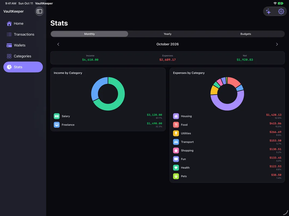Image resolution: width=289 pixels, height=216 pixels.
Task: Click the Income total $4,610.00
Action: [90, 60]
